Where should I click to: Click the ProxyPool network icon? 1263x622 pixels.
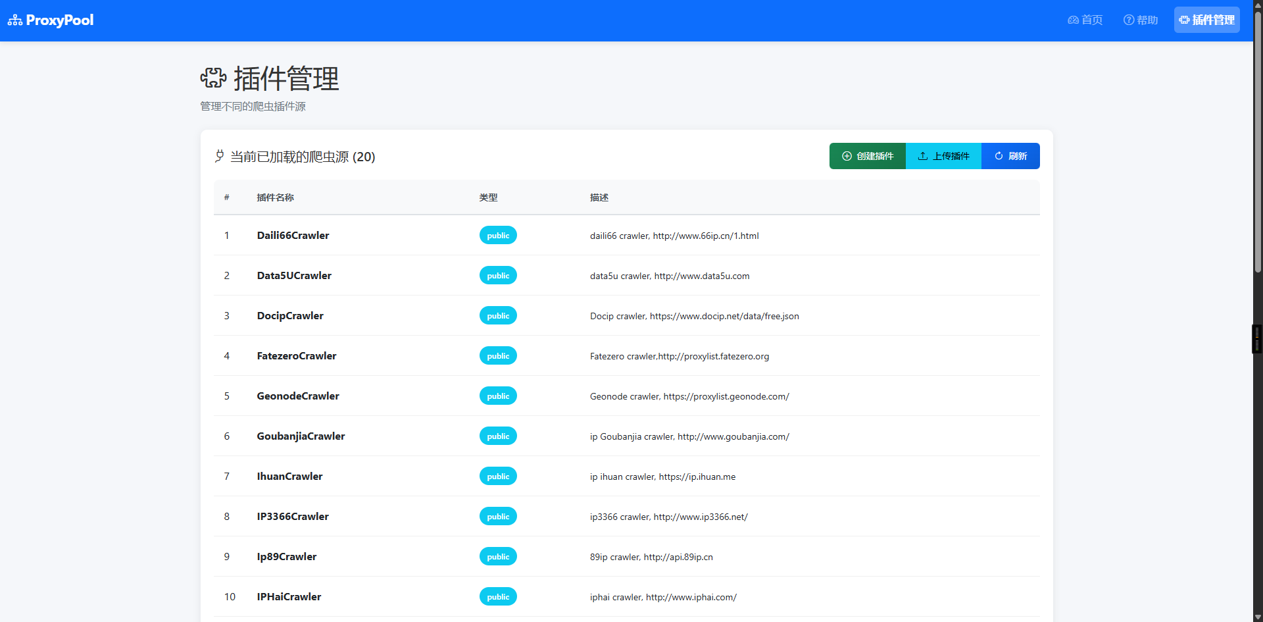tap(15, 20)
